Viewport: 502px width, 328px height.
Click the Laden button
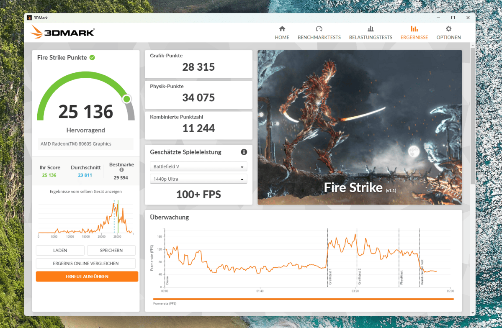(60, 251)
